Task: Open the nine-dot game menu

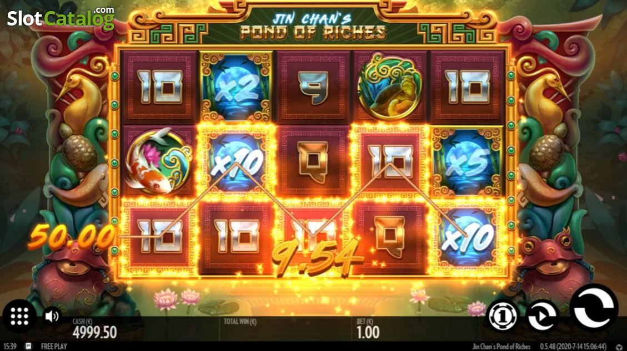Action: [x=19, y=316]
